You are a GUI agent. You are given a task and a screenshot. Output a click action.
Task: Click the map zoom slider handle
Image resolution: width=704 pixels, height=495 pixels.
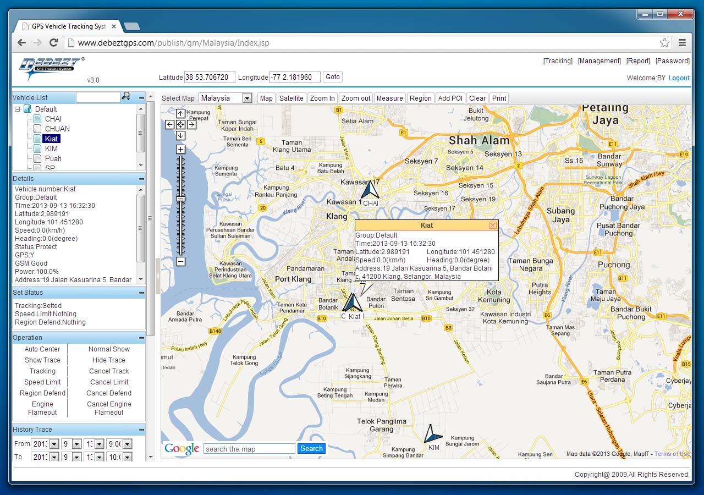tap(180, 199)
